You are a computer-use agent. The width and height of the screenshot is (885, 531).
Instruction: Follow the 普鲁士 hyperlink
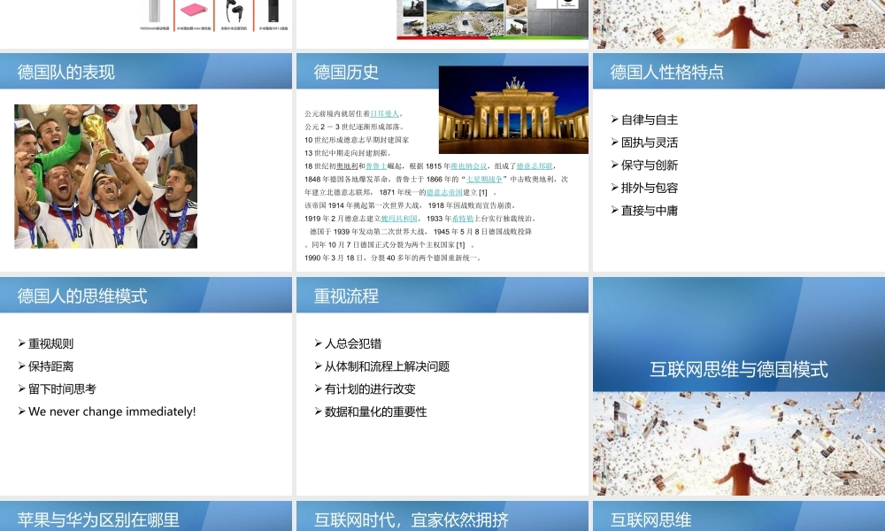pos(376,166)
